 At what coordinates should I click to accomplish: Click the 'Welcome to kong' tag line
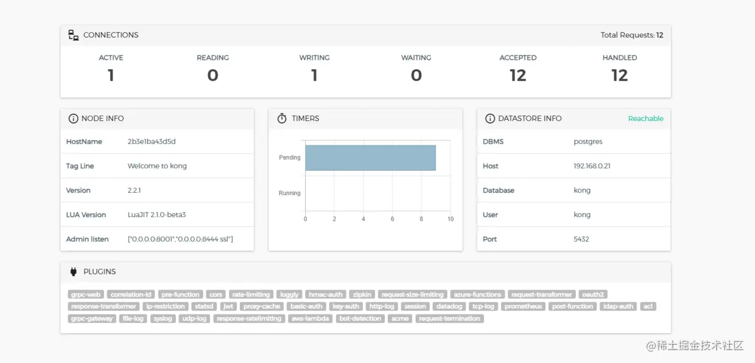pyautogui.click(x=157, y=166)
